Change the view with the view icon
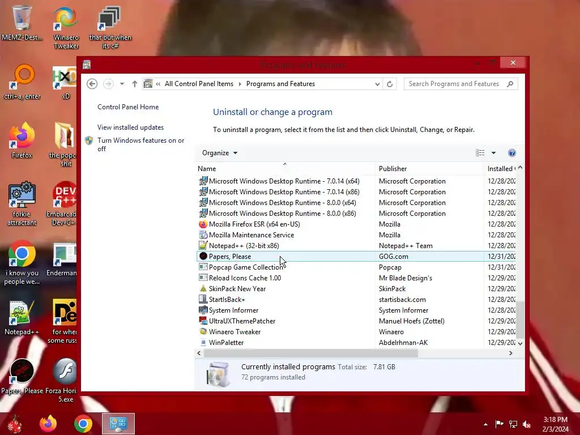Image resolution: width=580 pixels, height=435 pixels. pos(480,153)
